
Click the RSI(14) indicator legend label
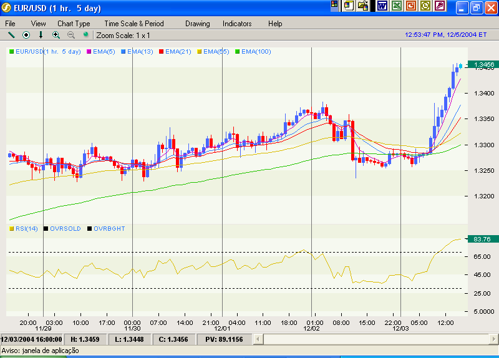26,229
